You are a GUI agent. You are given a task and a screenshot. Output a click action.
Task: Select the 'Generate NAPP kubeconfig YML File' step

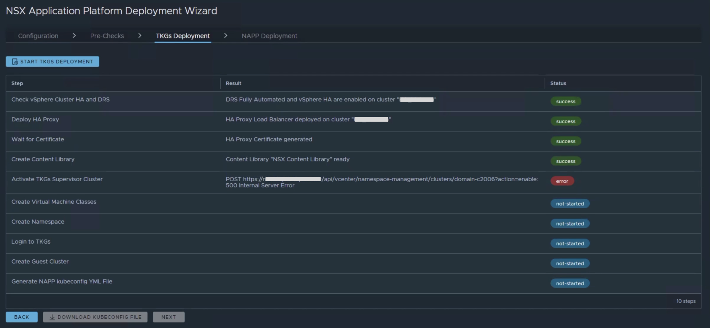62,281
